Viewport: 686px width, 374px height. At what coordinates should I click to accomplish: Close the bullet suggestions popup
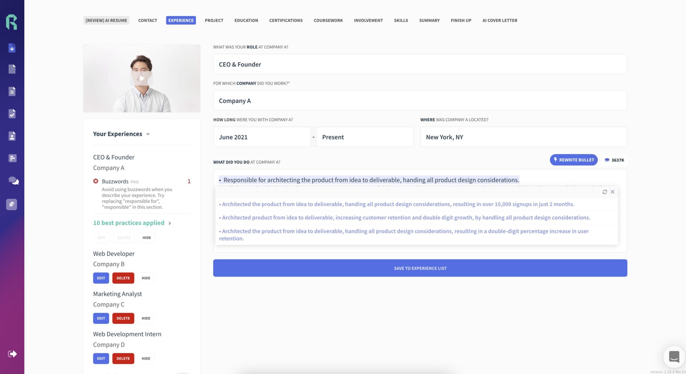coord(612,192)
